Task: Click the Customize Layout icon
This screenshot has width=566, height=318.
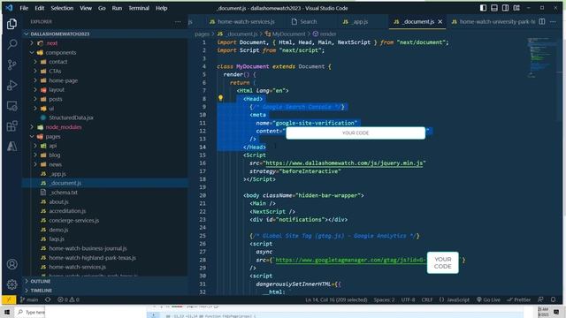Action: coord(516,8)
